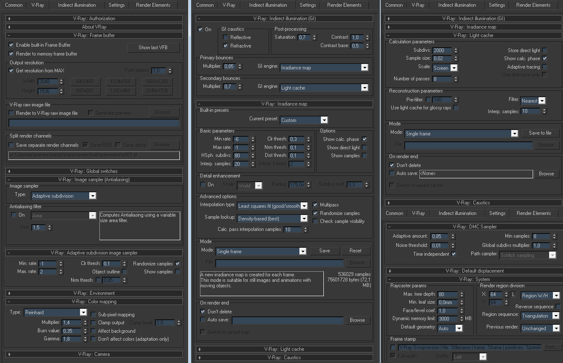Enable Store direct light checkbox

(x=544, y=50)
